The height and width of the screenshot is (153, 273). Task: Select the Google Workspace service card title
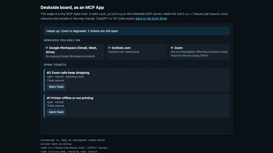click(71, 50)
